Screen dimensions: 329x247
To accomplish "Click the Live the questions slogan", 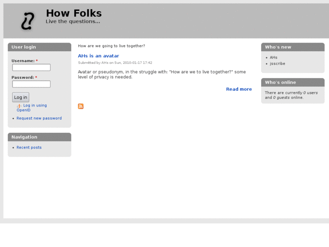I will point(73,22).
